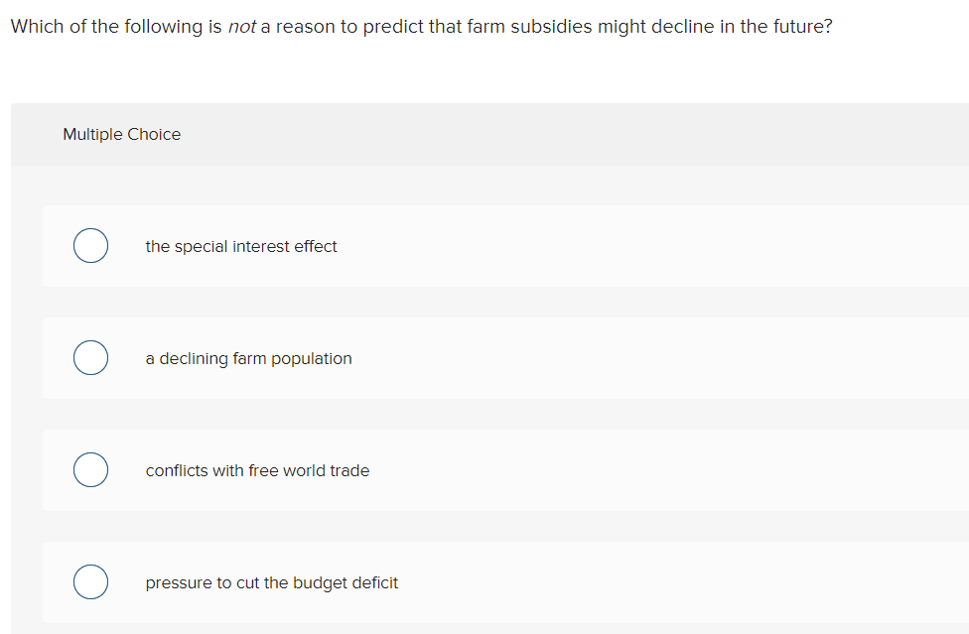969x634 pixels.
Task: Click the second answer option row
Action: point(397,357)
